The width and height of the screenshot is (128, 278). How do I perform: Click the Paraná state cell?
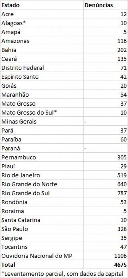42,148
